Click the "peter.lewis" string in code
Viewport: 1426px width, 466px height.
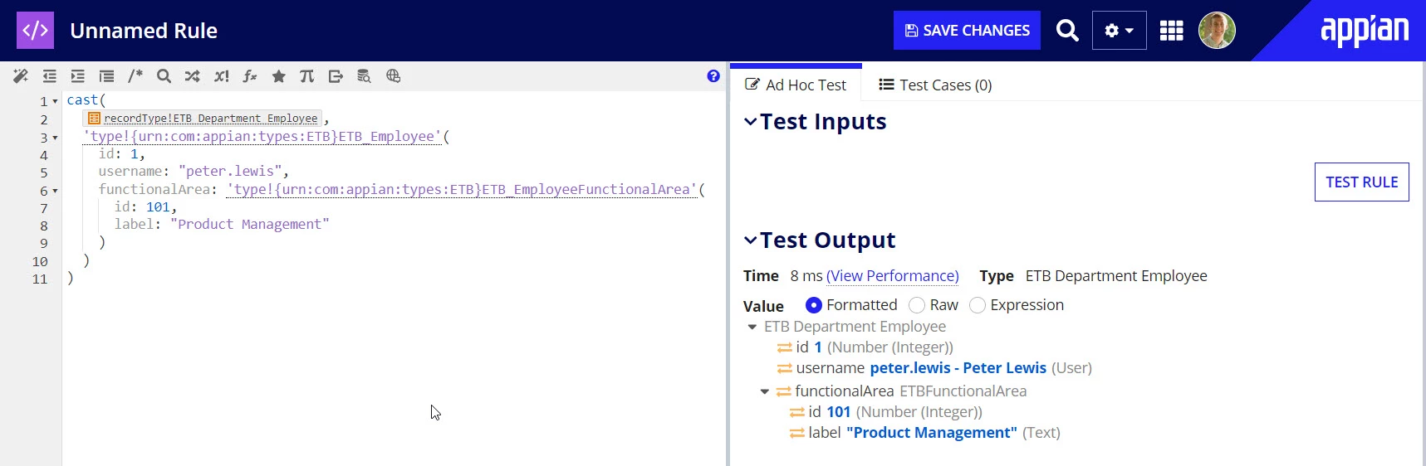pos(230,172)
